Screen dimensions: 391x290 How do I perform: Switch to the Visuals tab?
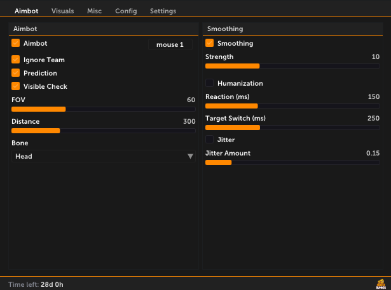pyautogui.click(x=62, y=11)
